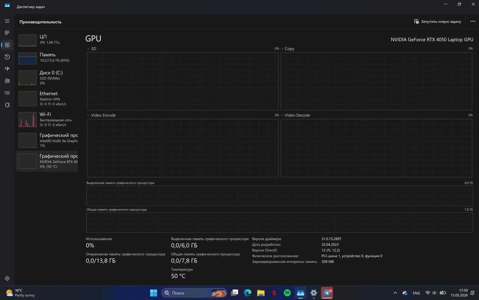Open Spotify from taskbar
Viewport: 479px width, 300px height.
(287, 293)
